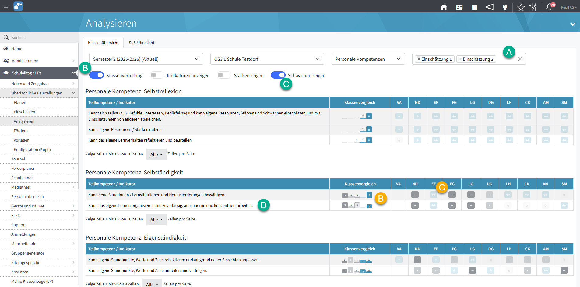The height and width of the screenshot is (287, 580).
Task: Click Klassenvergleich chart for Standpunkte mitteilen row
Action: [357, 270]
